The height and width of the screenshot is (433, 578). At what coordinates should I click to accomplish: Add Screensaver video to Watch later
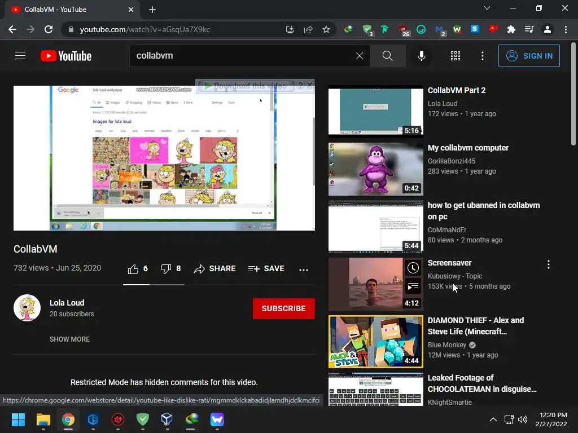click(x=413, y=268)
